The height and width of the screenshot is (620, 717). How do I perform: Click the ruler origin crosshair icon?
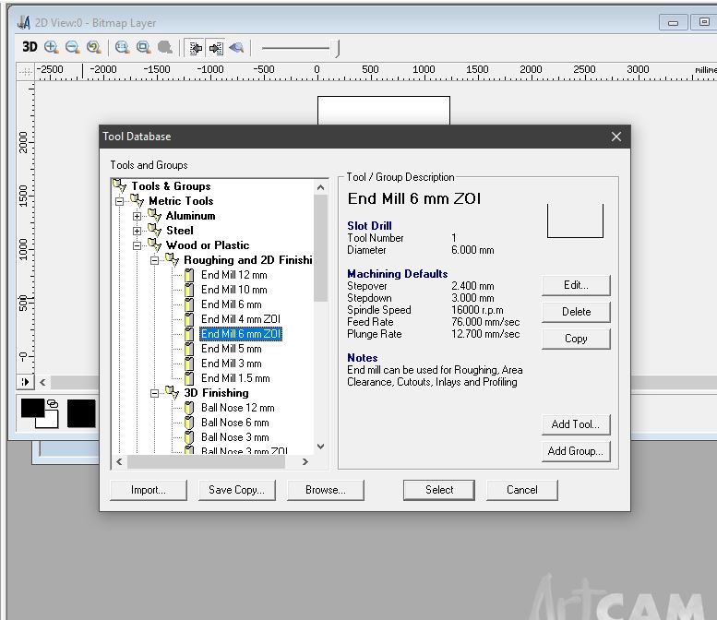[x=26, y=72]
